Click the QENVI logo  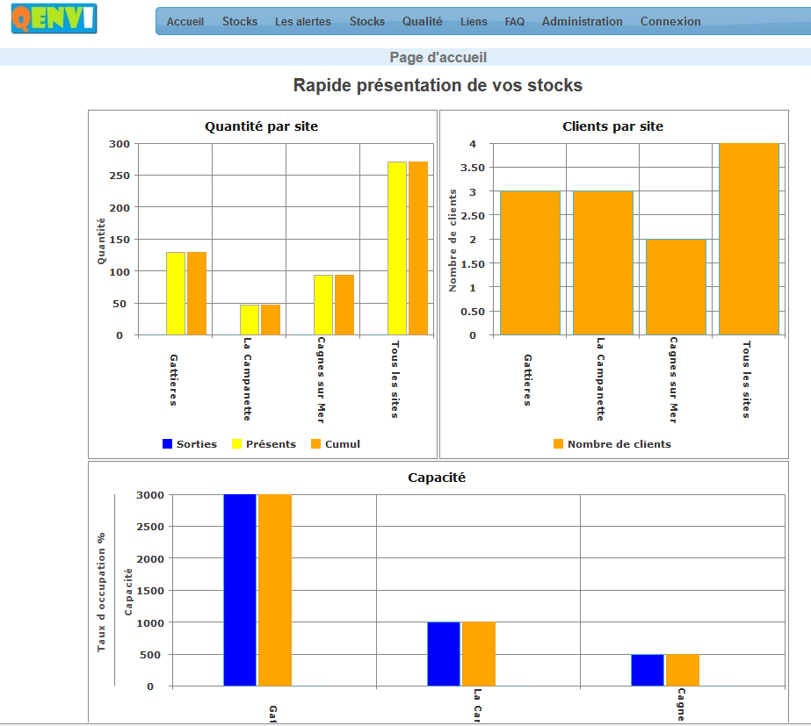coord(54,18)
